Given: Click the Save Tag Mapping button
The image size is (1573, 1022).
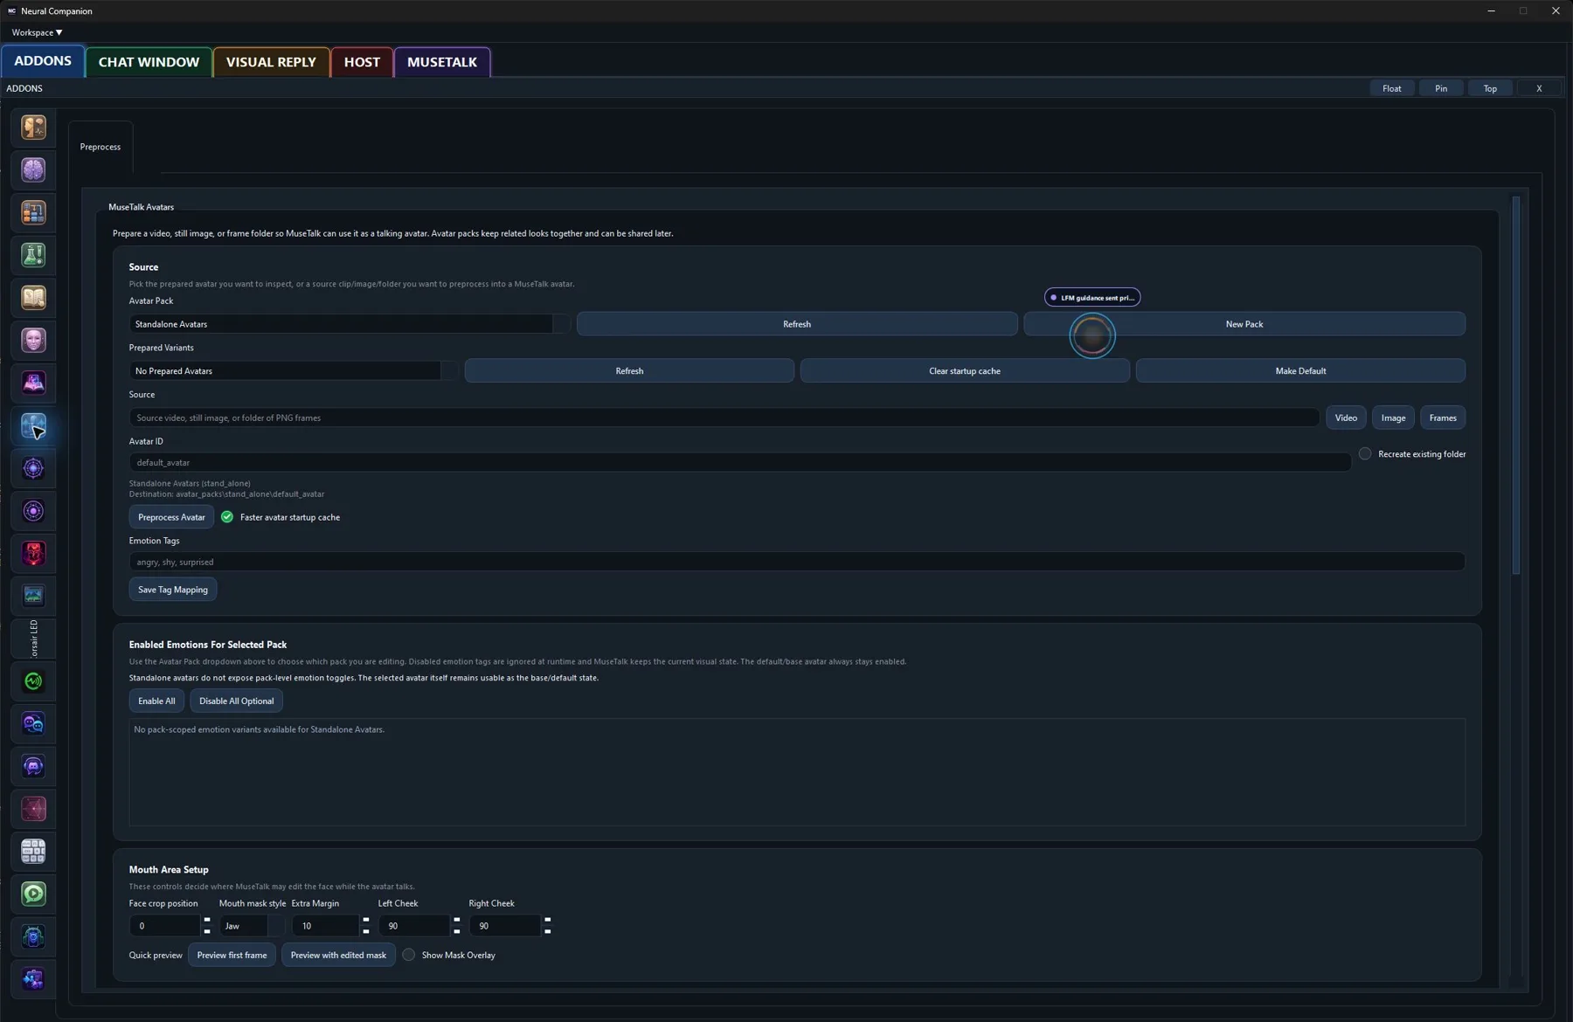Looking at the screenshot, I should click(x=173, y=590).
